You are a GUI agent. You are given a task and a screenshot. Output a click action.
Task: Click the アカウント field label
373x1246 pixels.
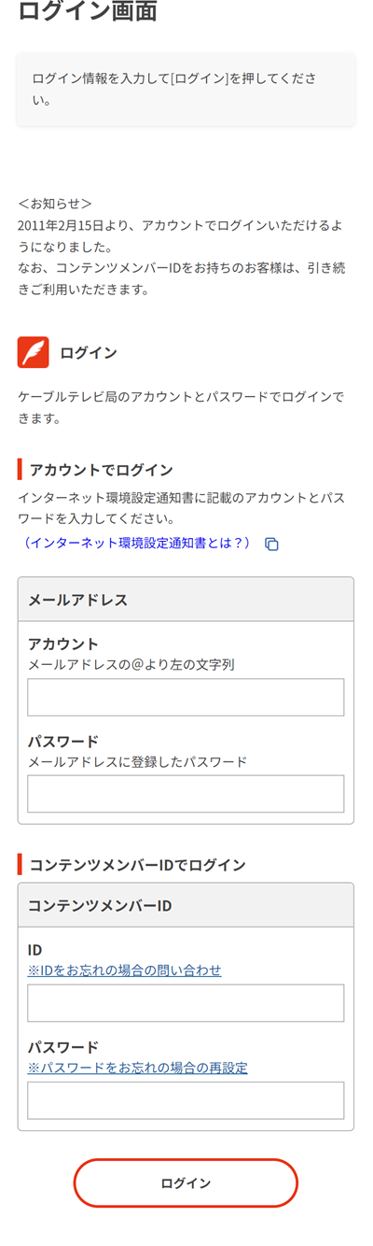(63, 644)
